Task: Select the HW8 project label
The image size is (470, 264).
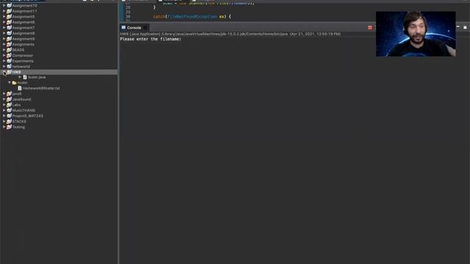Action: (x=16, y=72)
